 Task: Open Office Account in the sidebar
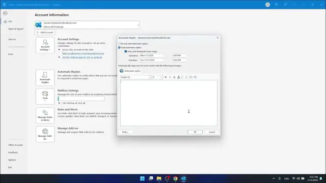click(x=15, y=145)
